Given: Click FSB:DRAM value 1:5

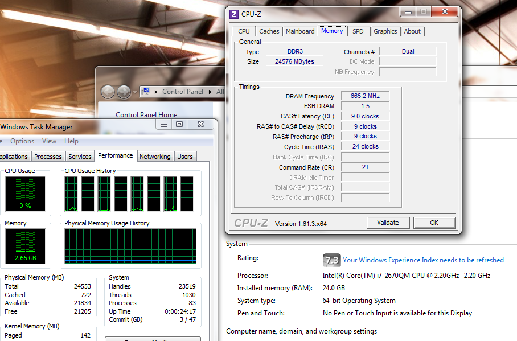Looking at the screenshot, I should [366, 106].
